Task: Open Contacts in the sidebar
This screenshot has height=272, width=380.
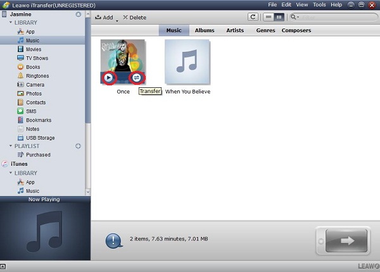Action: point(32,102)
